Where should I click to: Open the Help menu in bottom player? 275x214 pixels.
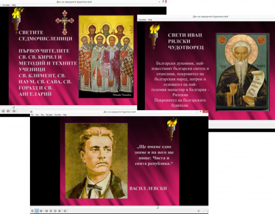64,115
